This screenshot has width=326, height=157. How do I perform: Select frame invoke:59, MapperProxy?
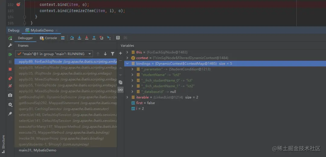[66, 138]
